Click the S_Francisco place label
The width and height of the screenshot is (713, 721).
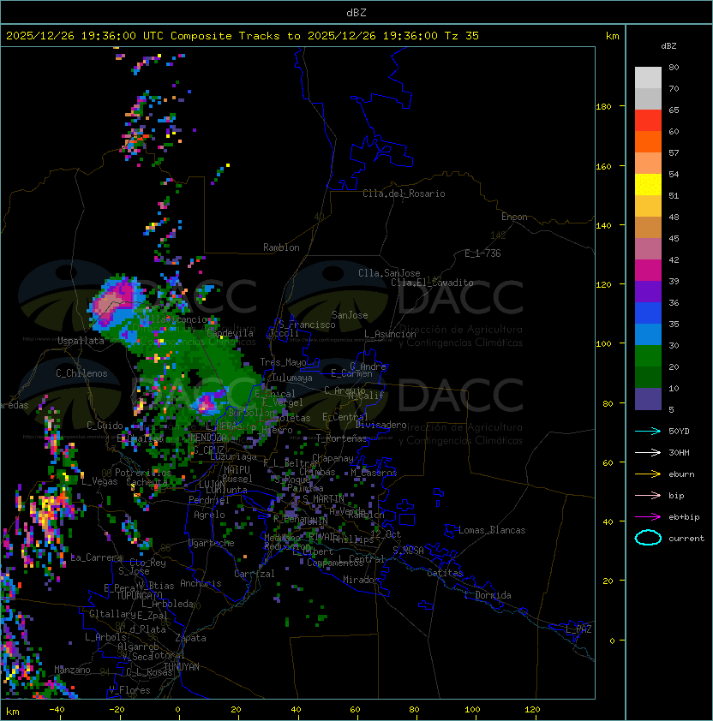click(x=307, y=325)
